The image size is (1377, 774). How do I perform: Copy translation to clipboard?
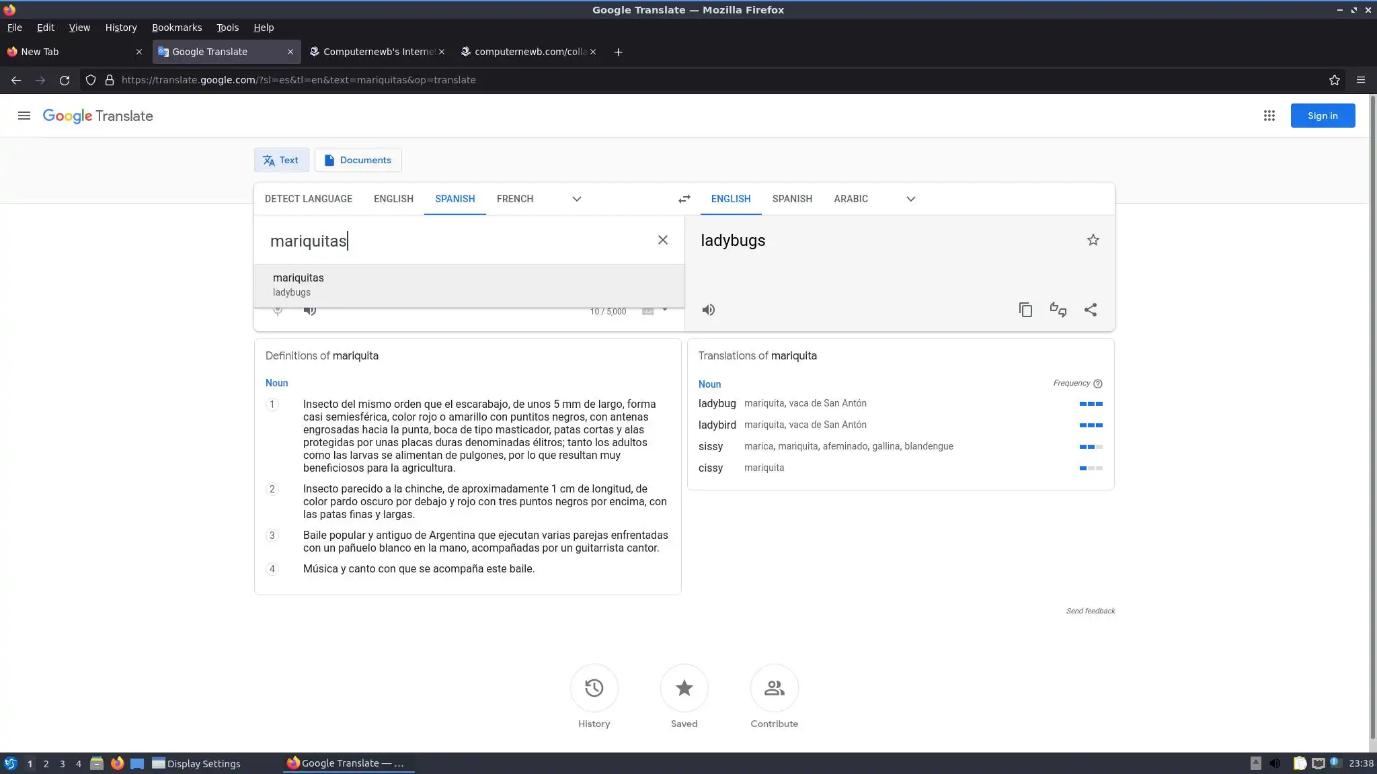pos(1025,310)
